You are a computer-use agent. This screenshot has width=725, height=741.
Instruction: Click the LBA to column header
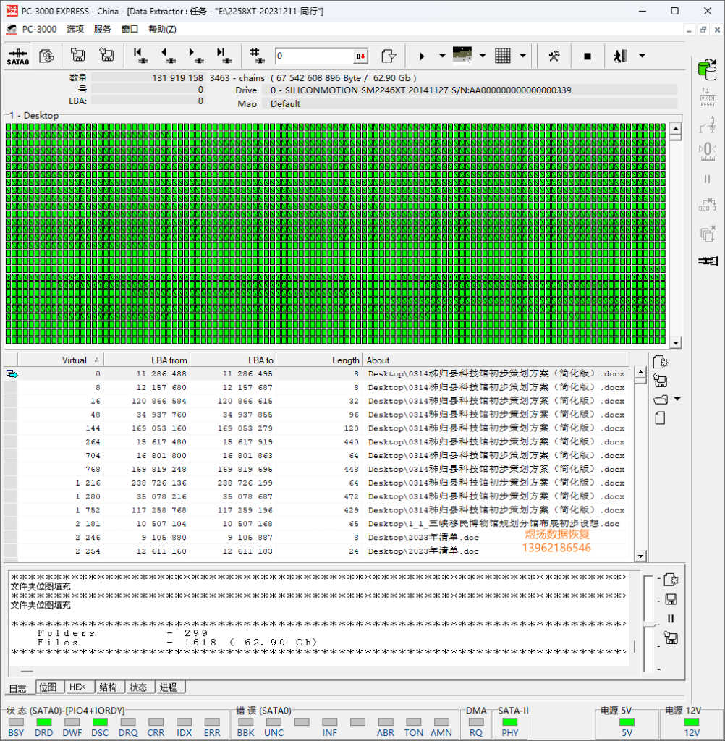tap(233, 360)
